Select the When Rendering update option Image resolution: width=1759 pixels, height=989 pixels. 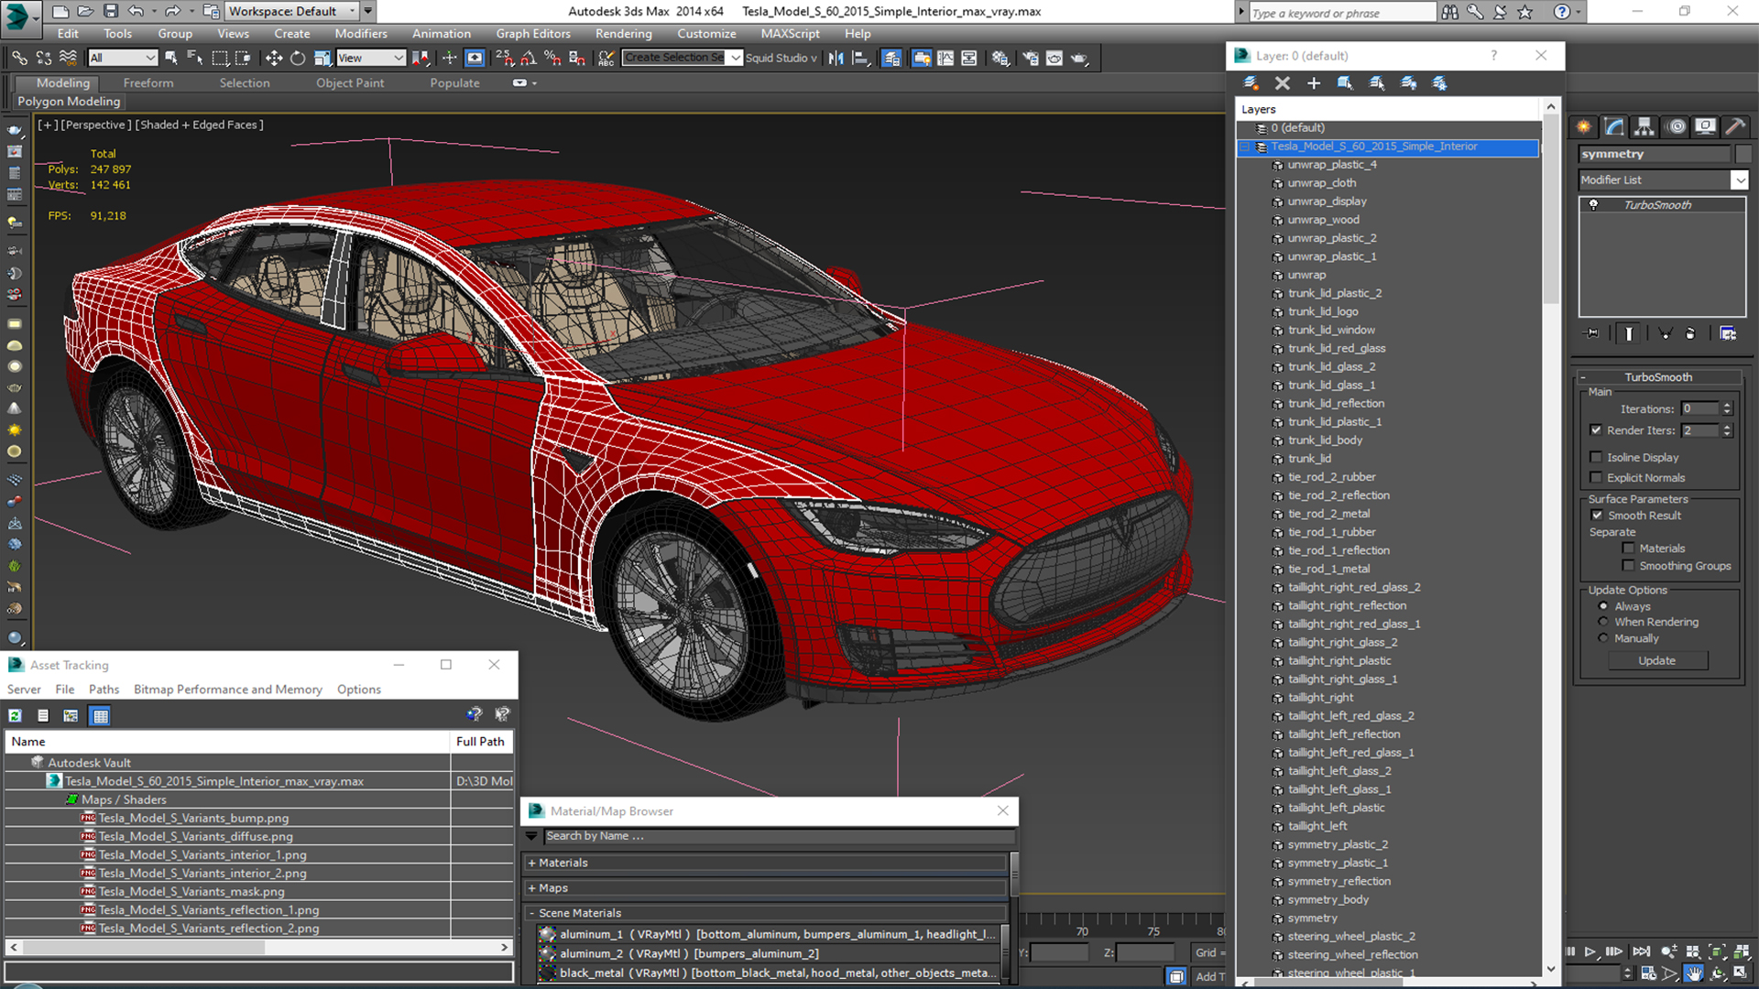(1603, 622)
